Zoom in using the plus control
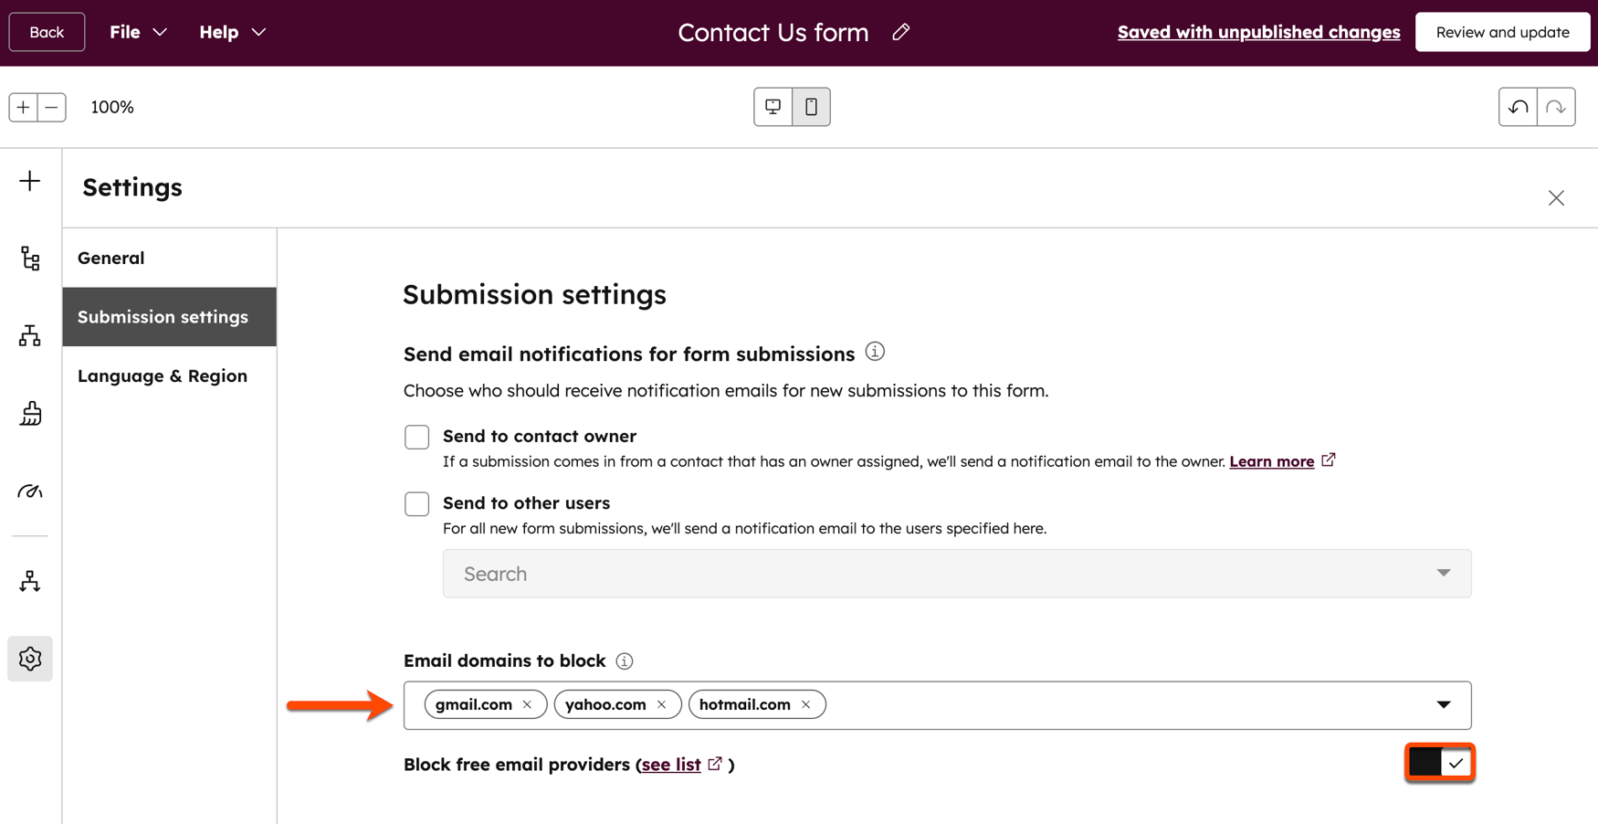The width and height of the screenshot is (1598, 824). pos(23,107)
